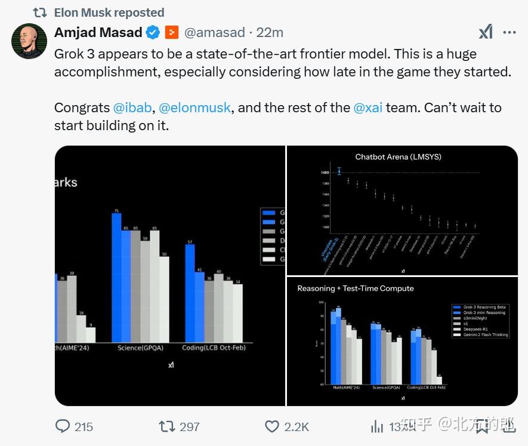This screenshot has width=528, height=446.
Task: Open the Chatbot Arena (LMSYS) chart image
Action: click(402, 210)
